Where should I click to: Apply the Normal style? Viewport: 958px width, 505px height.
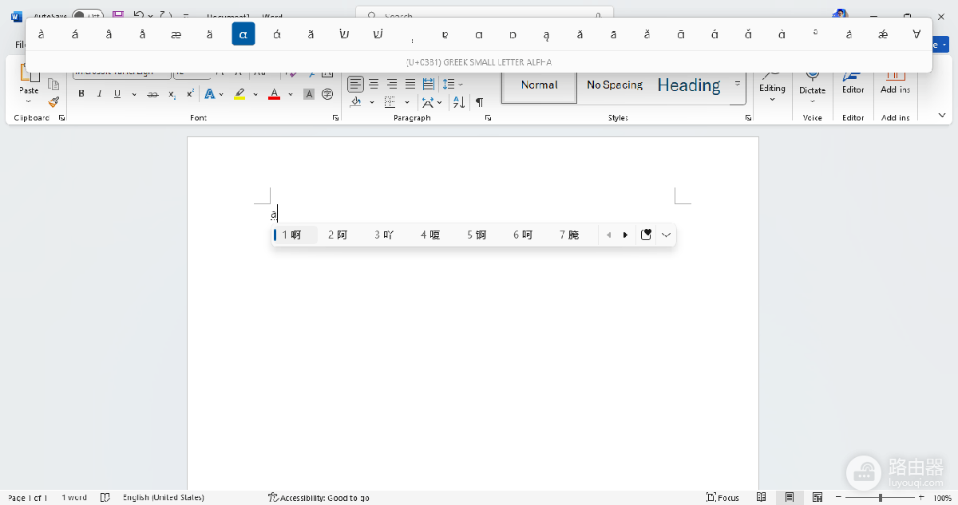[539, 85]
